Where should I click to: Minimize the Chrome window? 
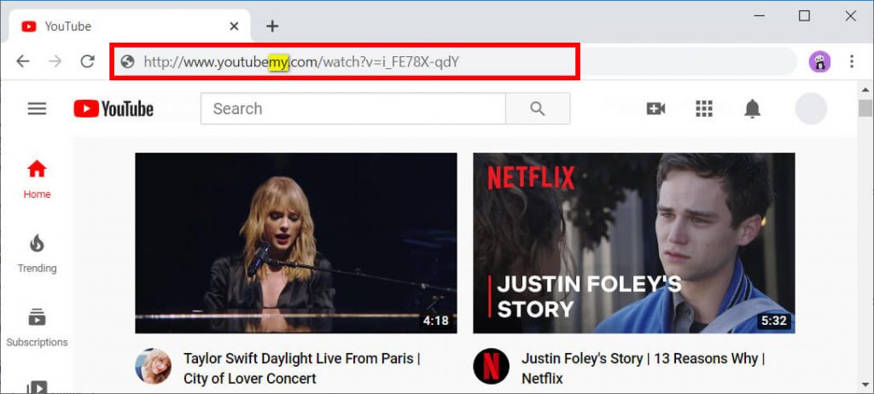[x=757, y=17]
